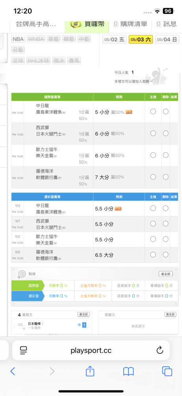The width and height of the screenshot is (182, 396).
Task: Tap previous arrow in posts carousel
Action: click(14, 326)
